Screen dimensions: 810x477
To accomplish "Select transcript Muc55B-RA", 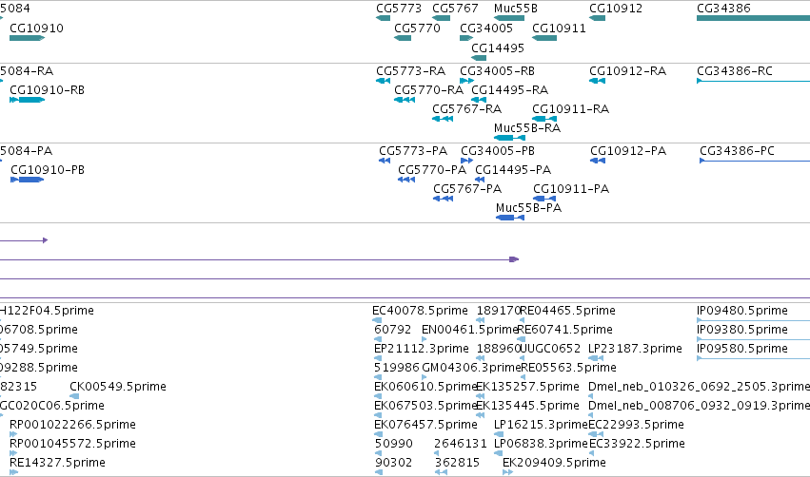I will tap(509, 138).
